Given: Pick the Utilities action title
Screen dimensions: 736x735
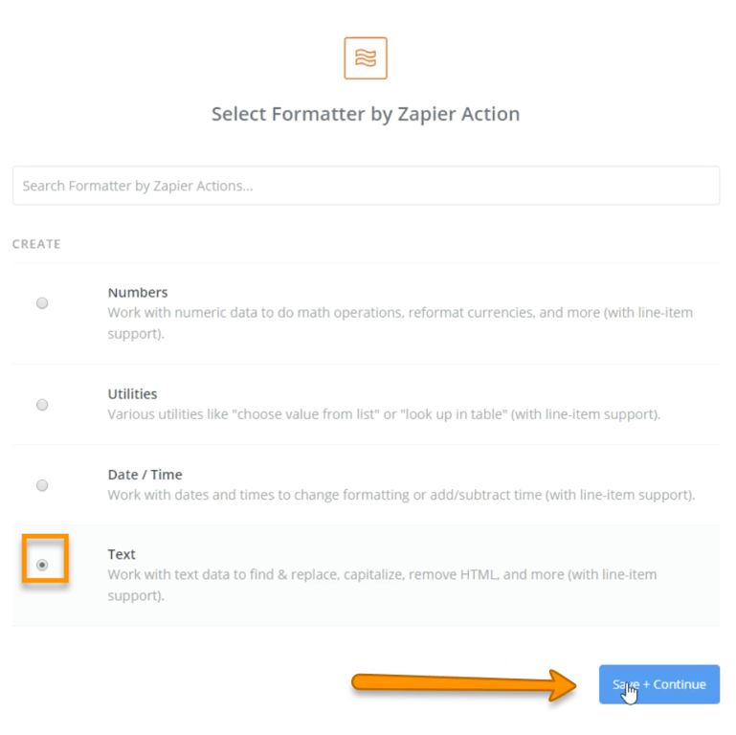Looking at the screenshot, I should tap(132, 394).
